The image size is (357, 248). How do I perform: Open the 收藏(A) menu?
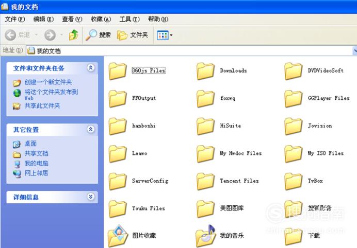(101, 20)
